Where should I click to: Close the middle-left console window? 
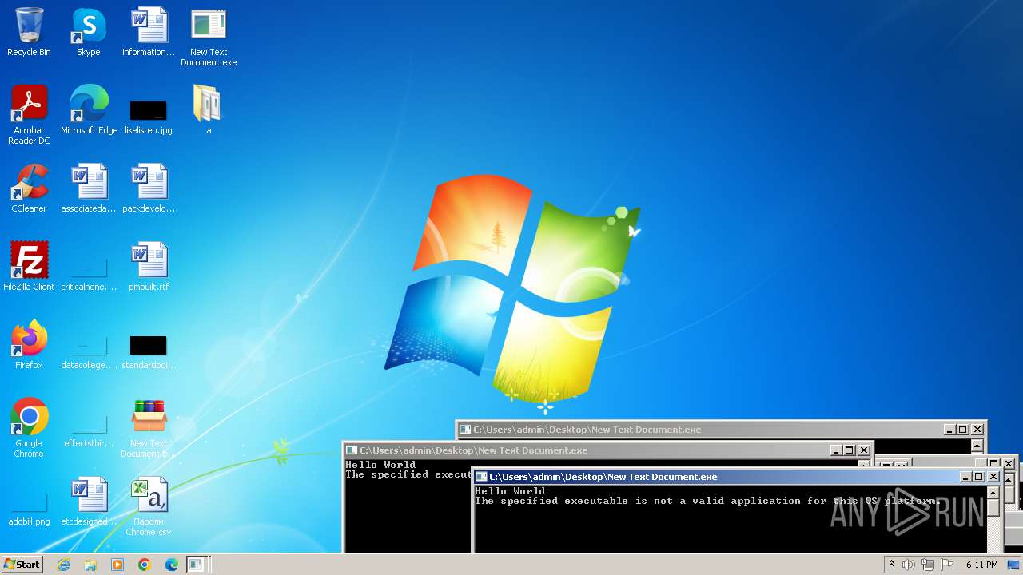click(x=864, y=450)
